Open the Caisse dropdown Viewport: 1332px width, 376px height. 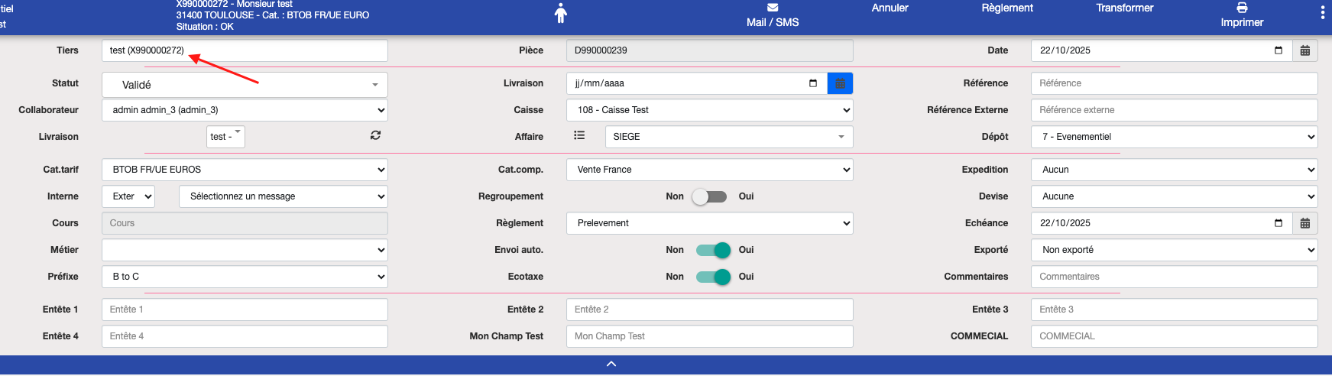click(709, 110)
